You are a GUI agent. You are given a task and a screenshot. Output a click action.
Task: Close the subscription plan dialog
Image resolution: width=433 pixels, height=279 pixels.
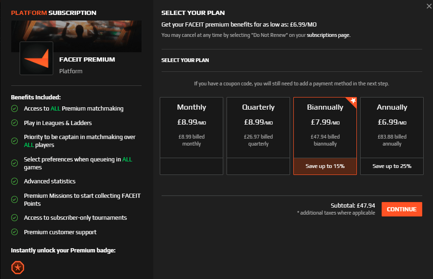pos(428,6)
